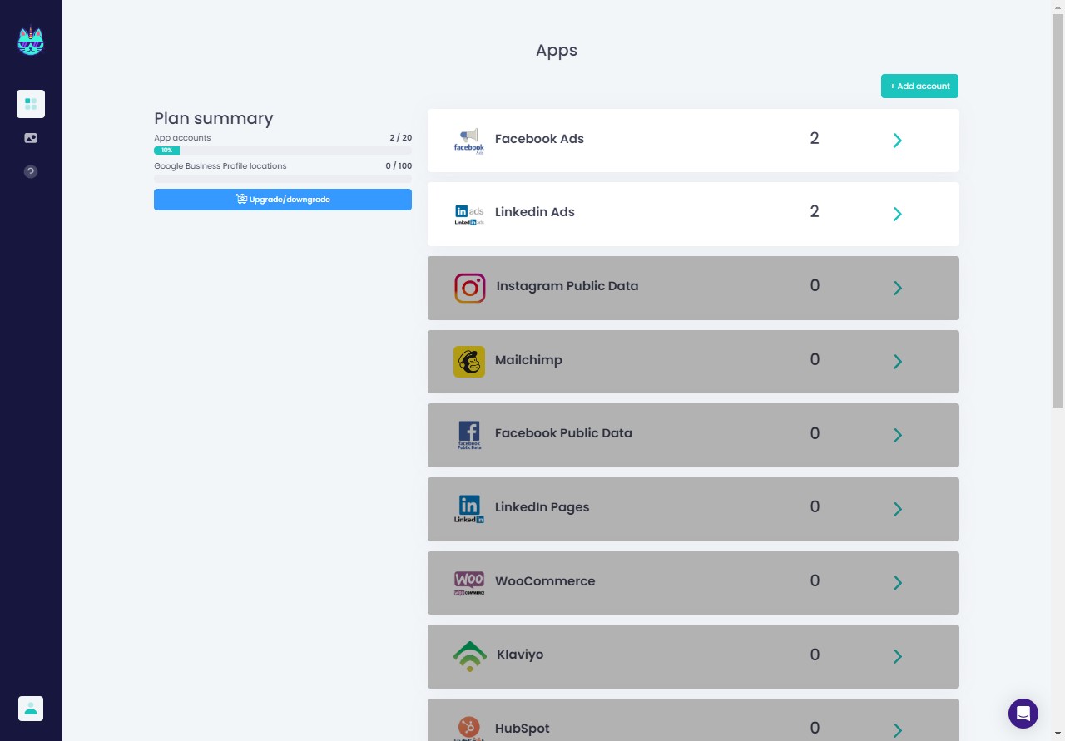Select the WooCommerce name
1065x741 pixels.
[545, 581]
